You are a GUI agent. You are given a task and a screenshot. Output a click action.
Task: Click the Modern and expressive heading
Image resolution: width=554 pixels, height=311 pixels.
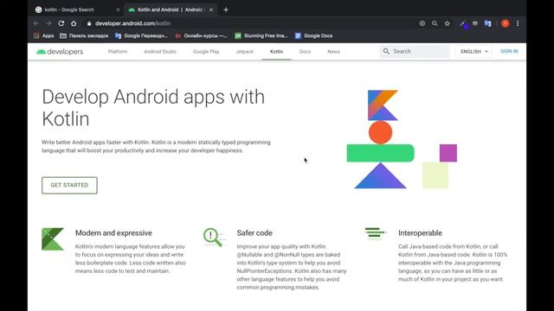coord(113,233)
